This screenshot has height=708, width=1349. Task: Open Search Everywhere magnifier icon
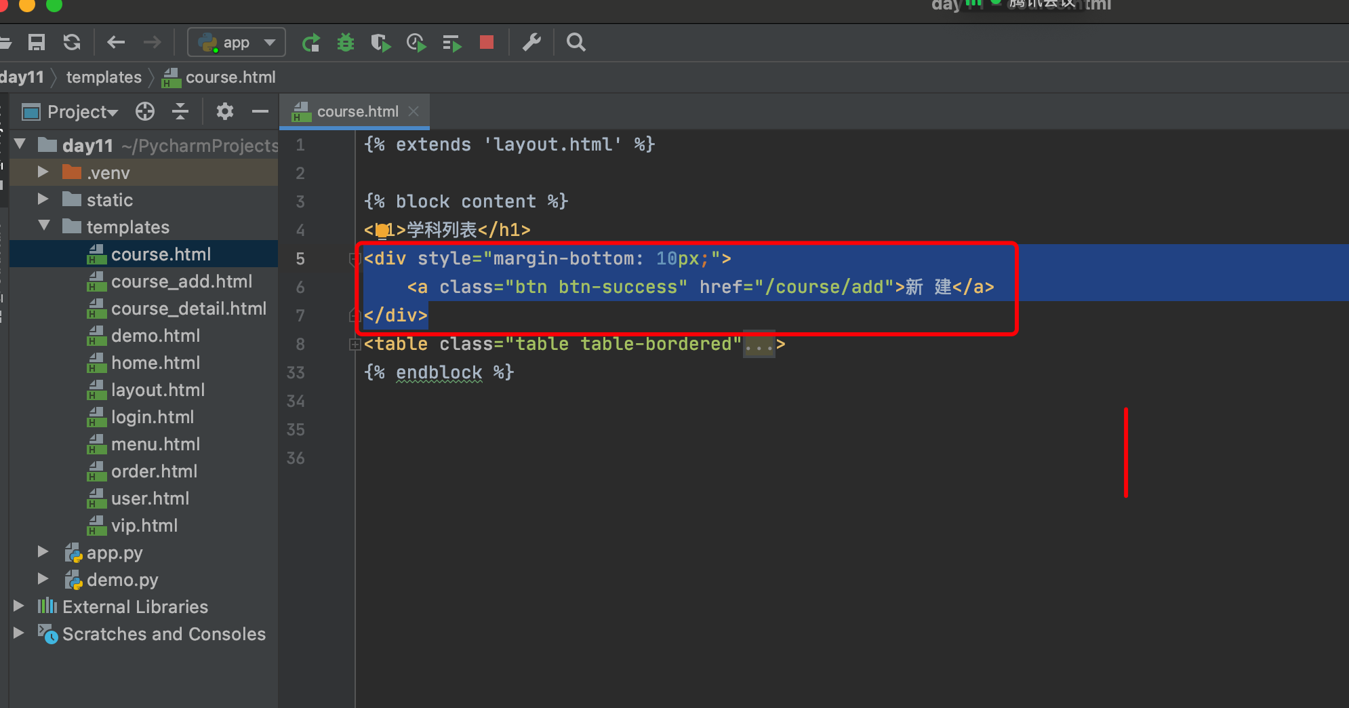point(576,43)
